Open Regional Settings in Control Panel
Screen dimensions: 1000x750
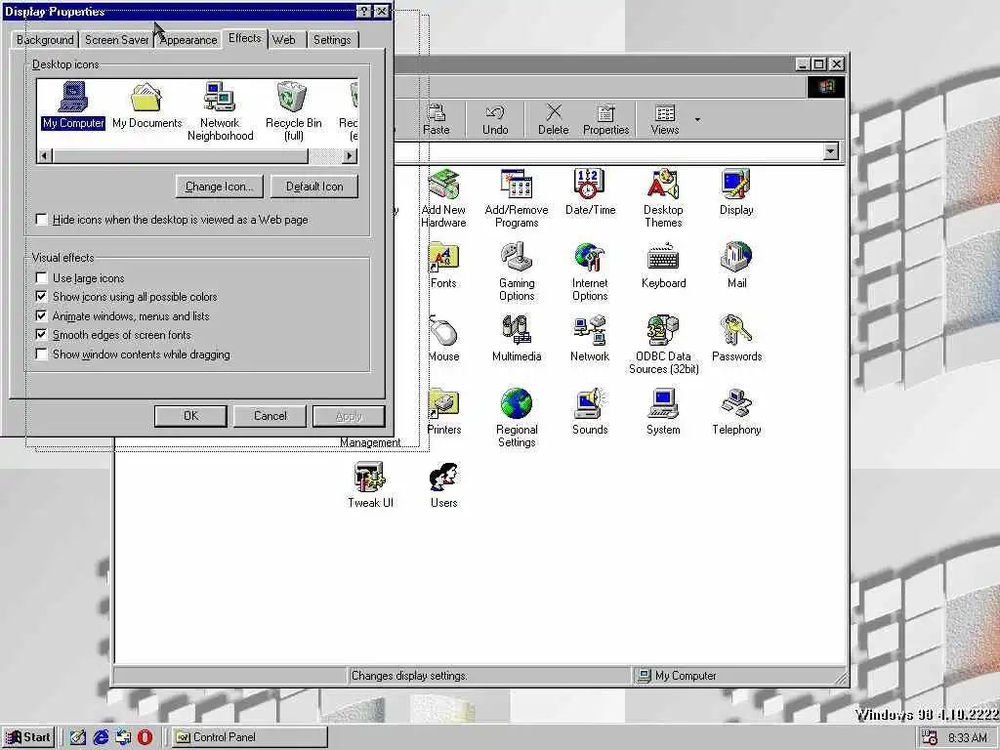(517, 418)
